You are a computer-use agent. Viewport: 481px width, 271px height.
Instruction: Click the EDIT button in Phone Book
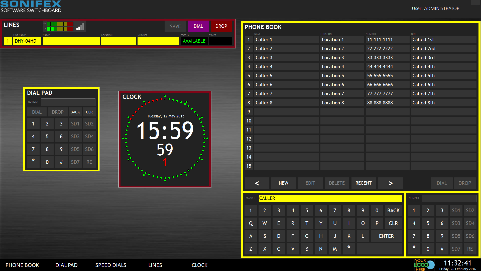coord(310,183)
